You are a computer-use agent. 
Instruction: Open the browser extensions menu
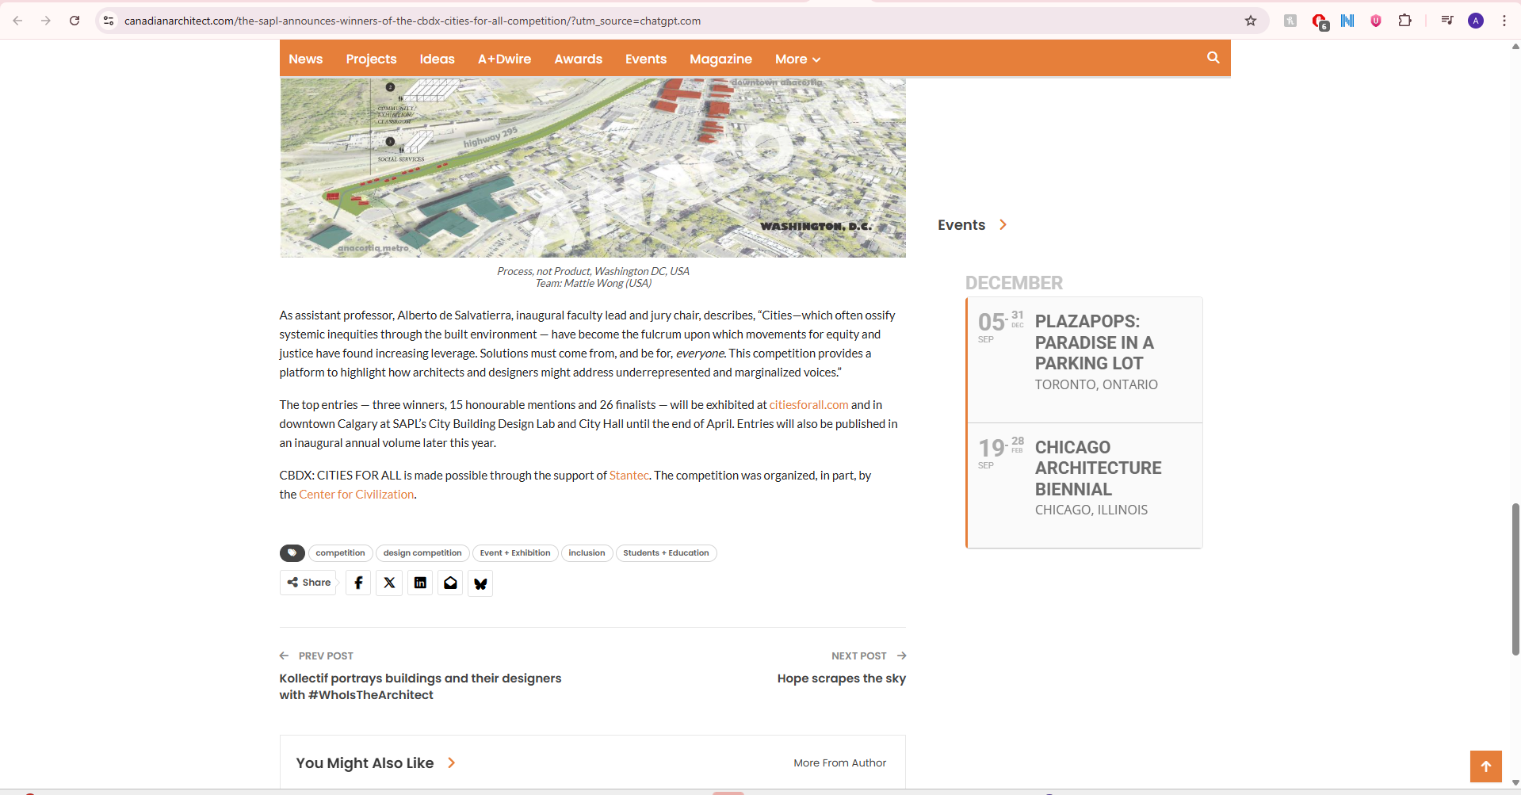pyautogui.click(x=1405, y=21)
